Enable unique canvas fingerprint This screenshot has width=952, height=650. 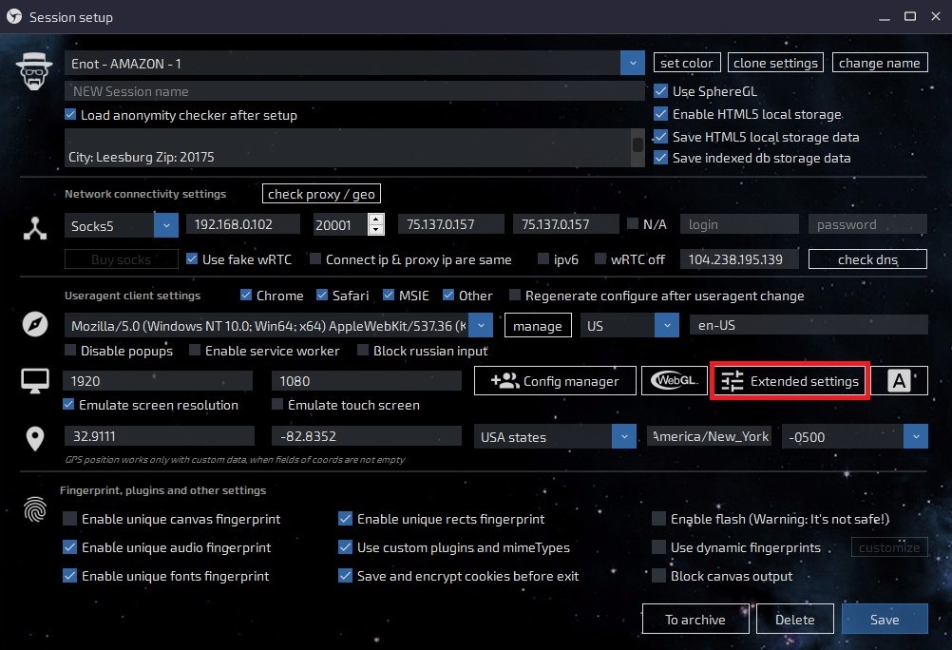pyautogui.click(x=69, y=518)
